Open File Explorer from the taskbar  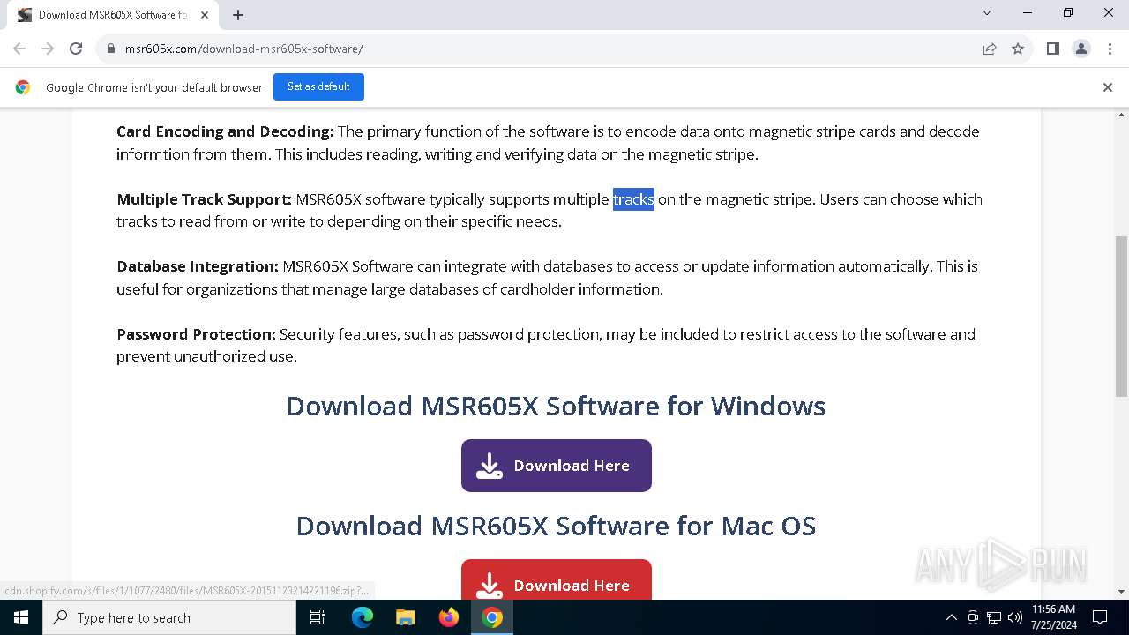point(405,617)
